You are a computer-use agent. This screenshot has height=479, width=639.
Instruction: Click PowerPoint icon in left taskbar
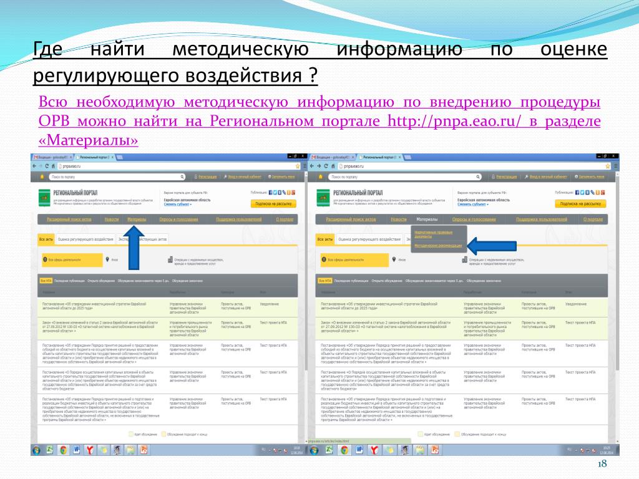[144, 450]
